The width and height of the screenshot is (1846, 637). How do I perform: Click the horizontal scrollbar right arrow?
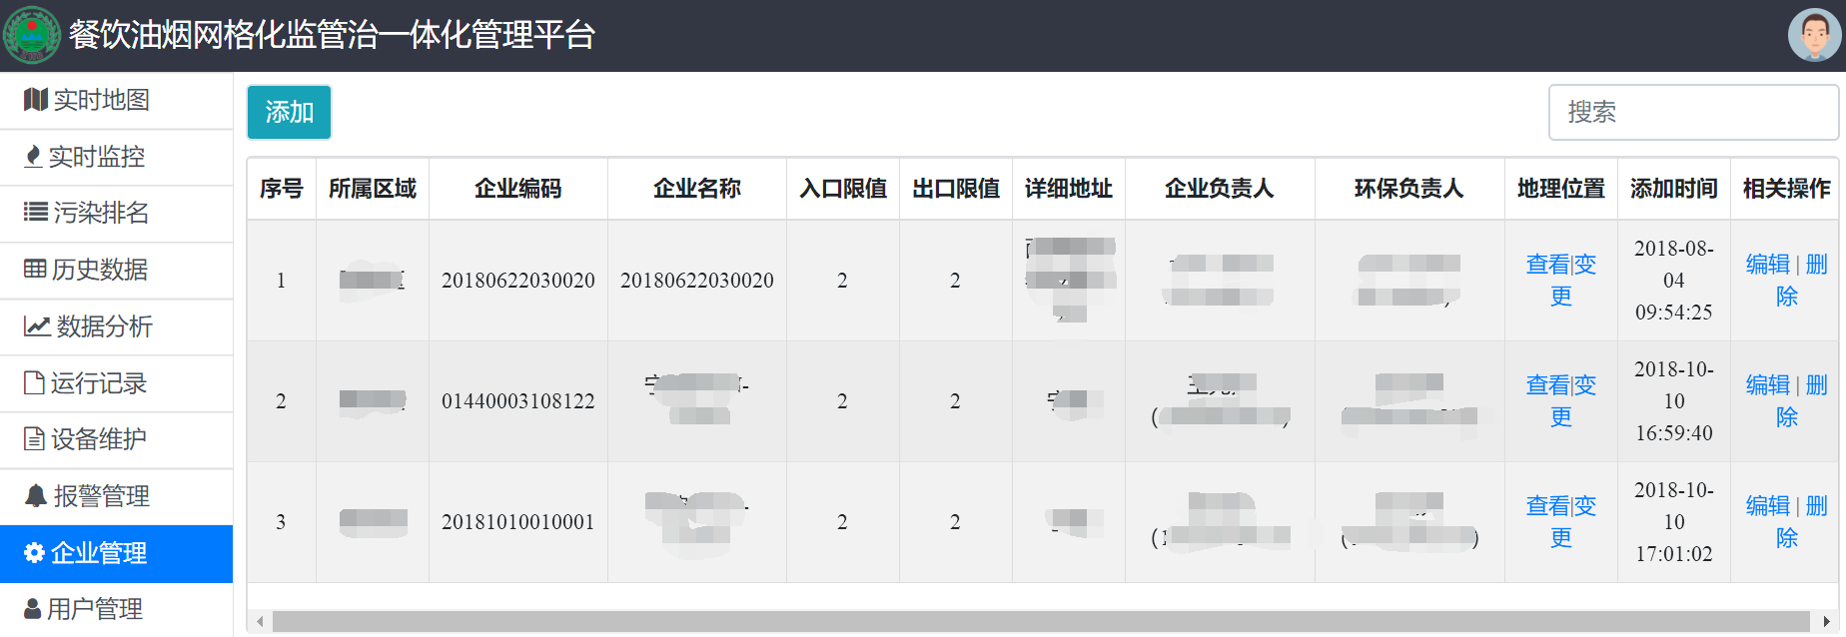click(x=1827, y=622)
